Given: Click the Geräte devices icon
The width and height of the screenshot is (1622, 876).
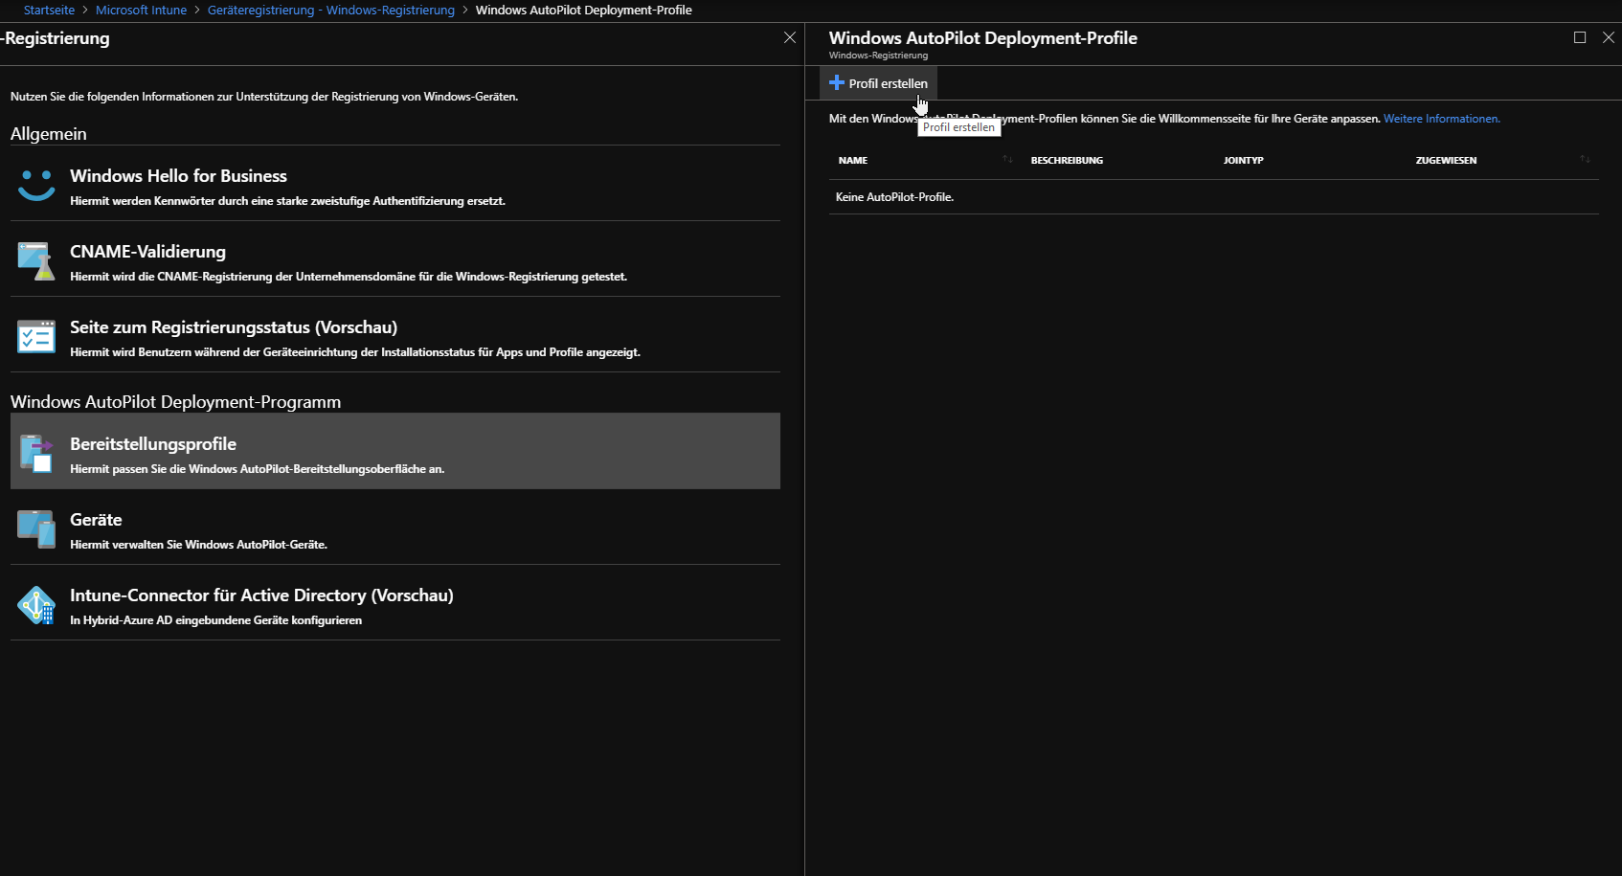Looking at the screenshot, I should coord(36,528).
